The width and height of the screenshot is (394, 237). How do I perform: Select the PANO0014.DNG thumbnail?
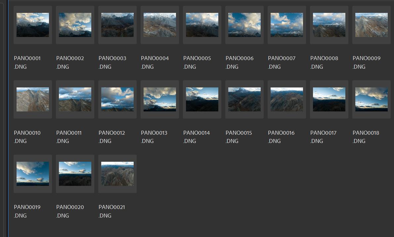pos(202,99)
